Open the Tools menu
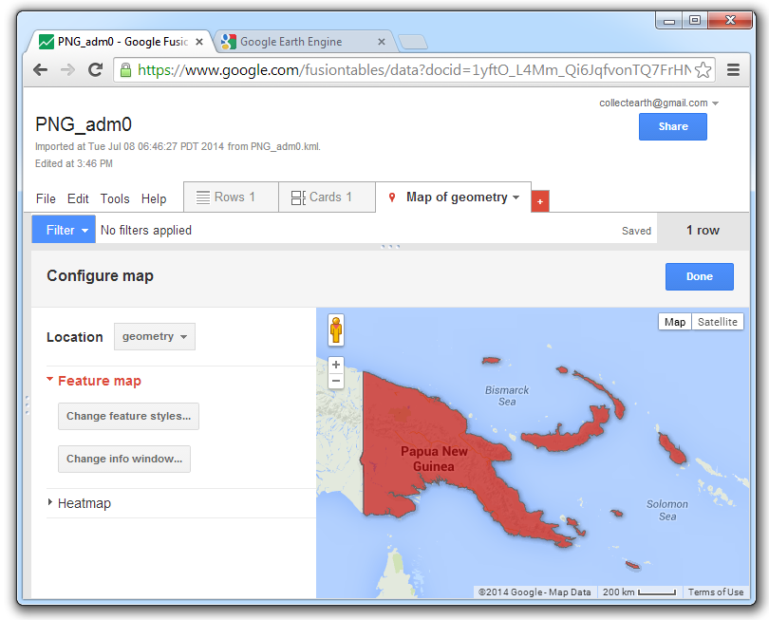Image resolution: width=769 pixels, height=620 pixels. 115,198
